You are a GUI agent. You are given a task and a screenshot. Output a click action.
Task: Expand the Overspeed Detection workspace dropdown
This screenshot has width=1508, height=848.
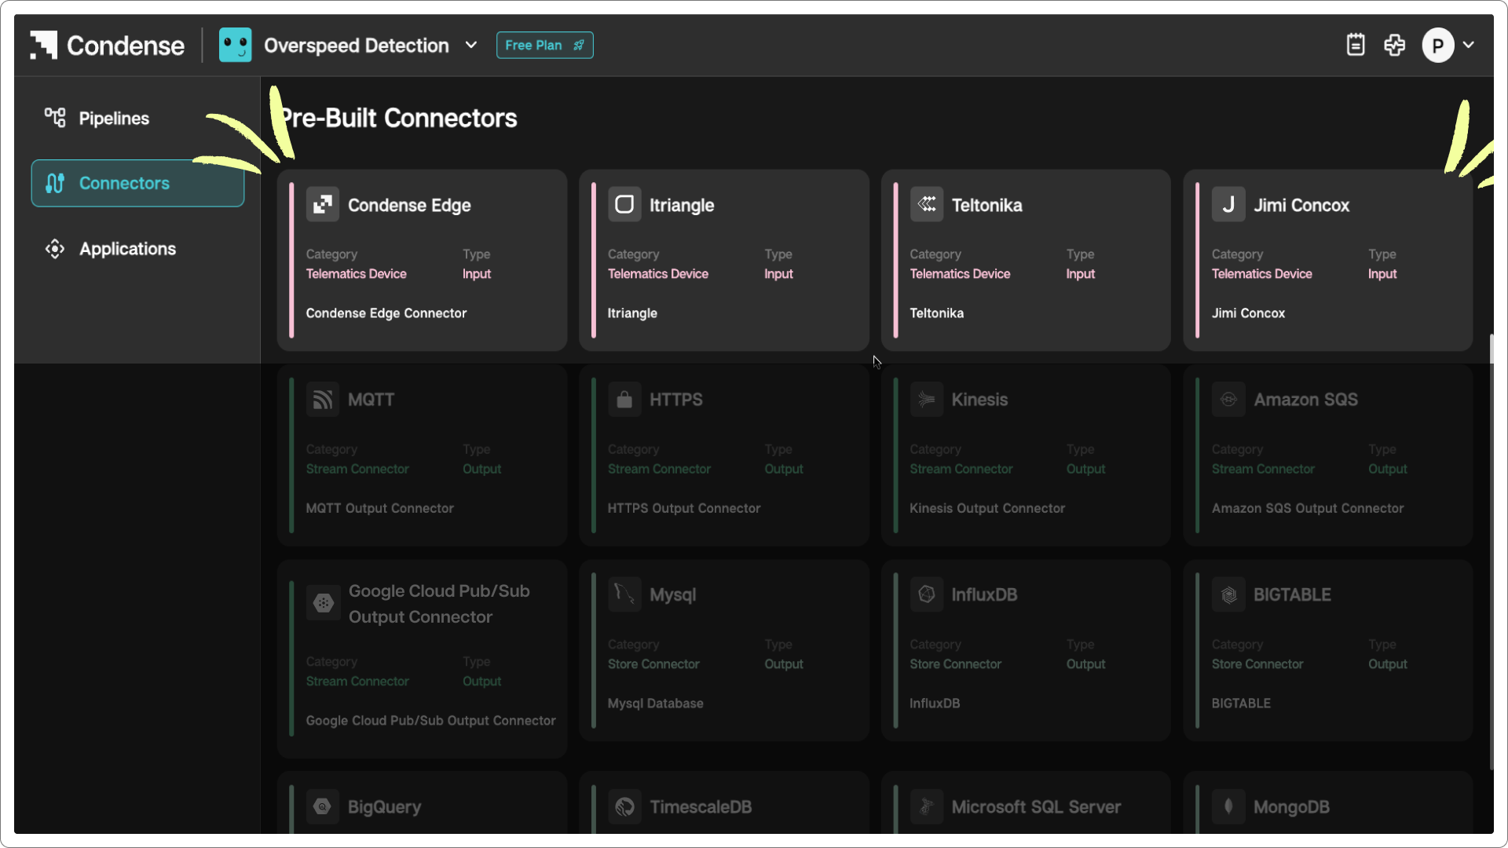[471, 45]
